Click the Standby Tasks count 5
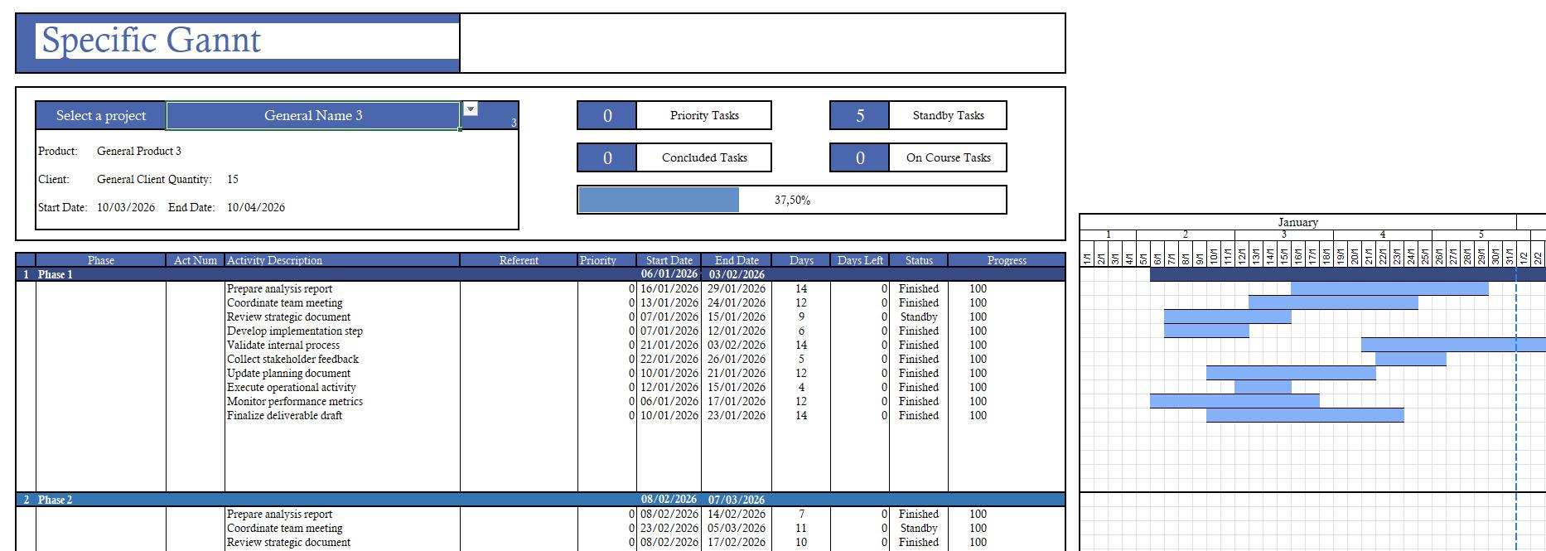 [860, 115]
